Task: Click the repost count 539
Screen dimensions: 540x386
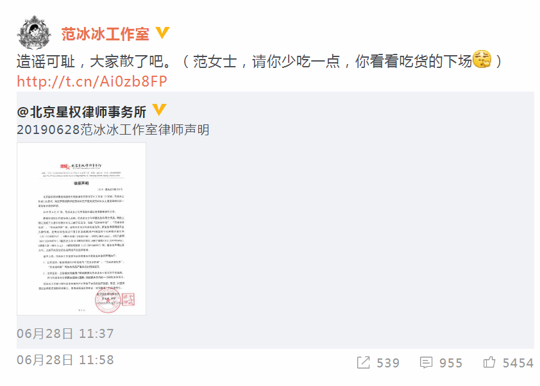Action: coord(388,363)
